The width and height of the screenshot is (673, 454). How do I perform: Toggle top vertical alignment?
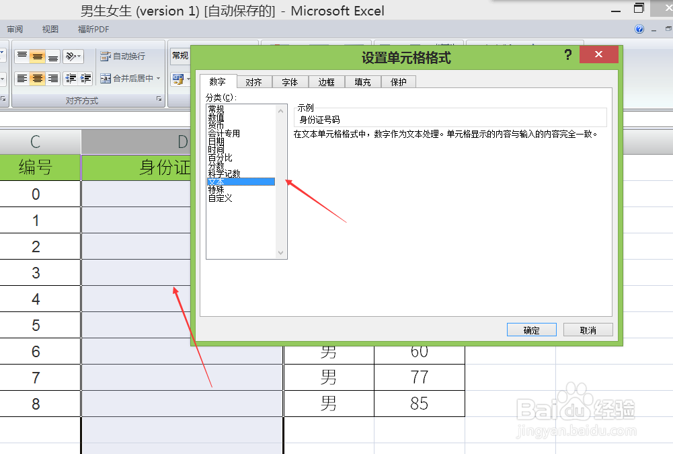[x=23, y=55]
